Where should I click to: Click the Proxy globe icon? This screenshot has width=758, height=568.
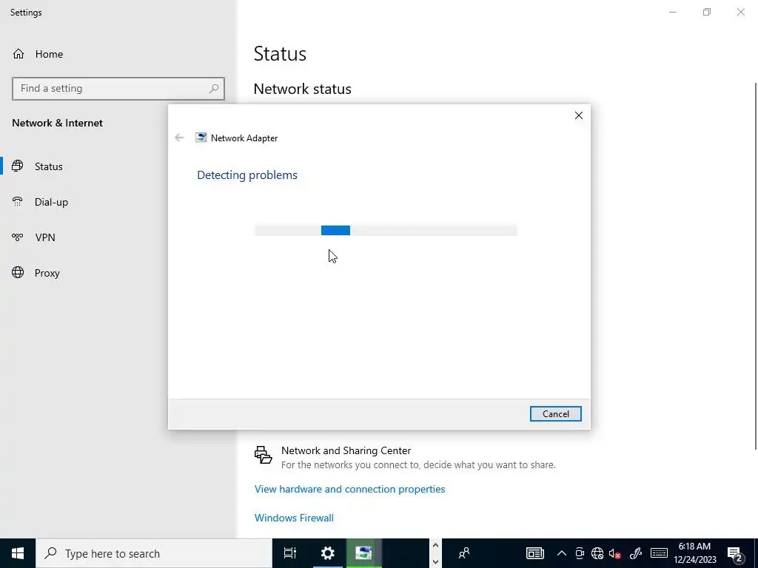[x=18, y=272]
